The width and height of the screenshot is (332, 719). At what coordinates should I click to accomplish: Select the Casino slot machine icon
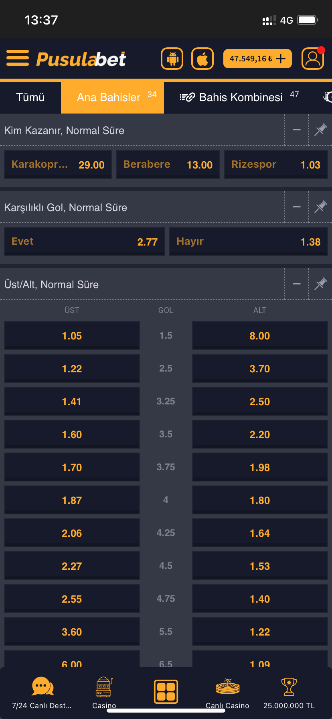tap(103, 687)
